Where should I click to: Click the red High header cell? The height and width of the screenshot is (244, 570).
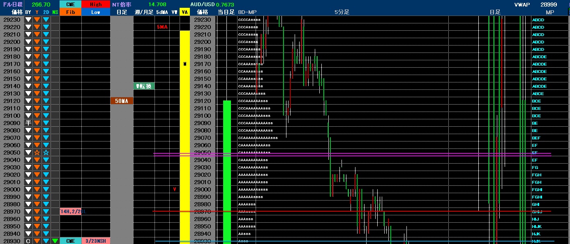[96, 4]
